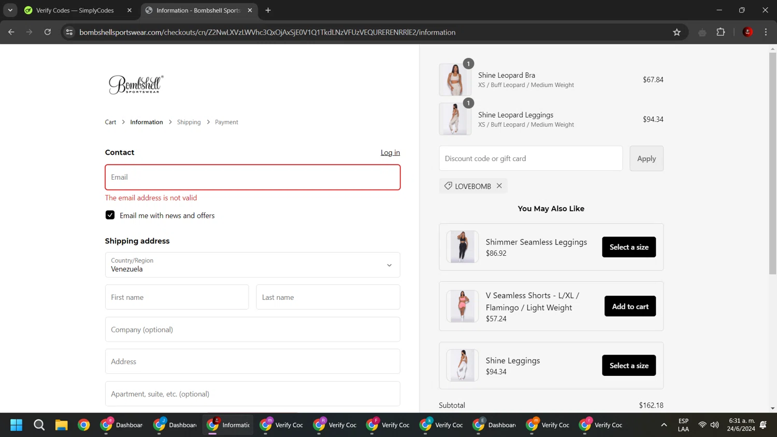Open the browser extensions puzzle icon

coord(721,32)
